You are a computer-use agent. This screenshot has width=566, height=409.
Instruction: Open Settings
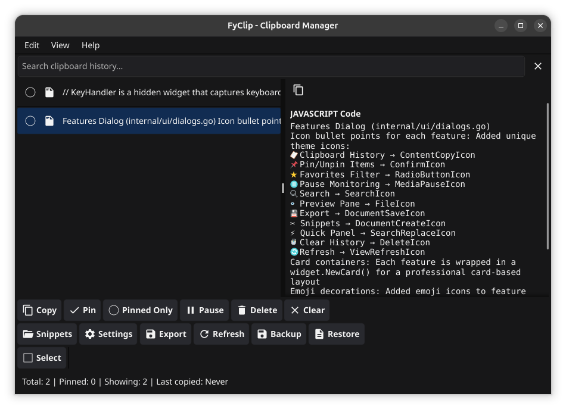(108, 334)
